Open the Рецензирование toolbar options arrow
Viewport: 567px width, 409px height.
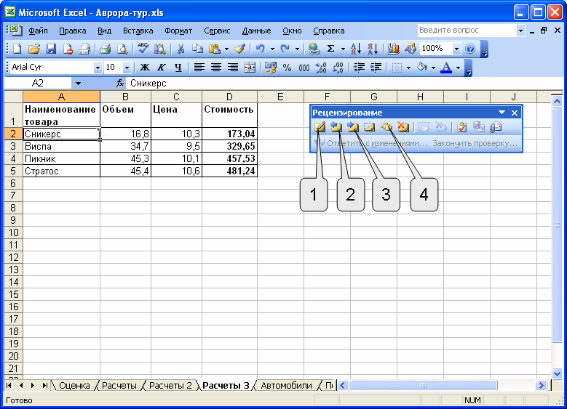tap(501, 113)
